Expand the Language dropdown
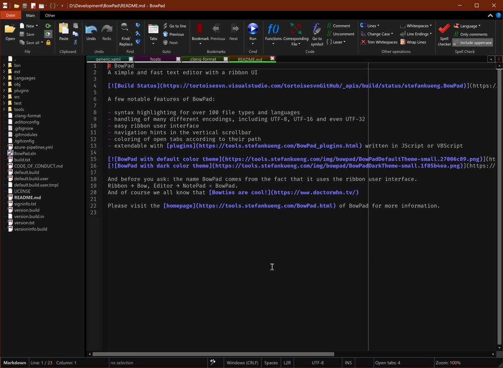Screen dimensions: 503x368 tap(467, 26)
